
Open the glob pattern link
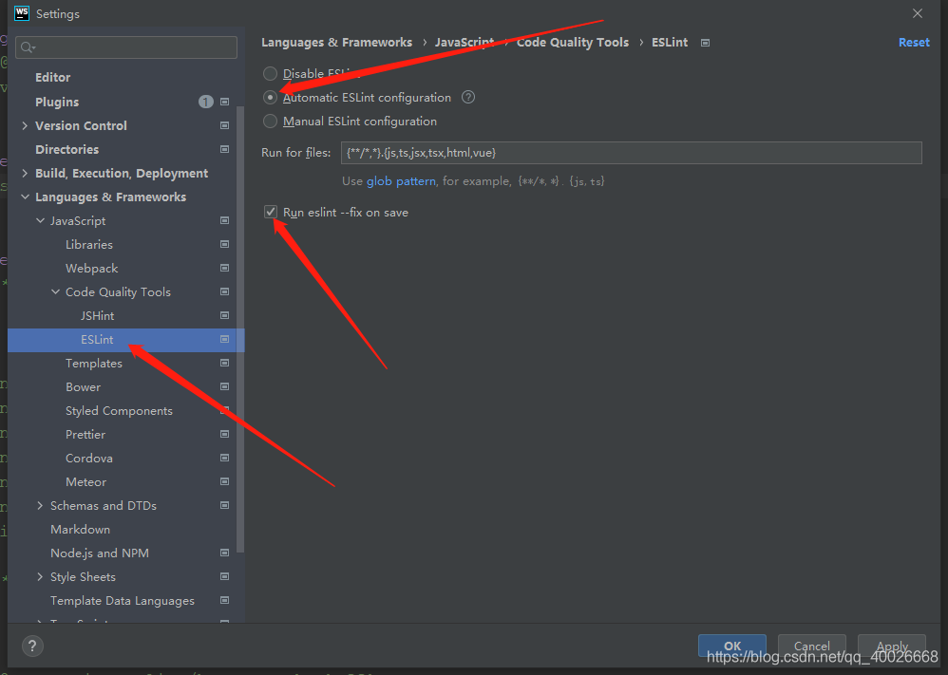point(401,181)
